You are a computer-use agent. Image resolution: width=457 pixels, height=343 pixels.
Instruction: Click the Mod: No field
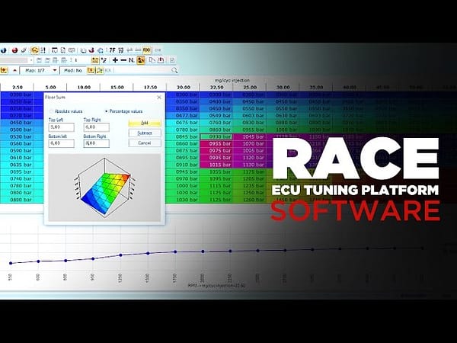pyautogui.click(x=73, y=70)
